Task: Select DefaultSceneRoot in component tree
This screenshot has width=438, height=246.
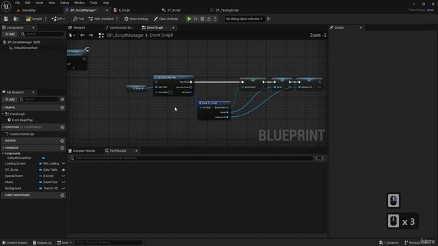Action: 25,48
